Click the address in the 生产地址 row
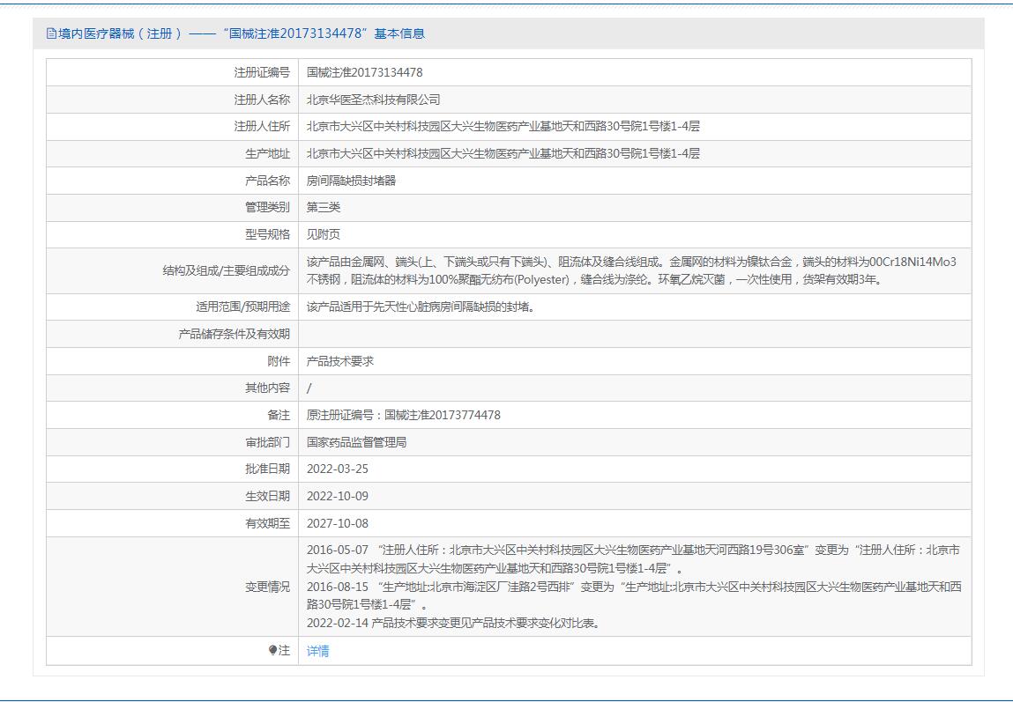This screenshot has width=1013, height=702. point(503,153)
